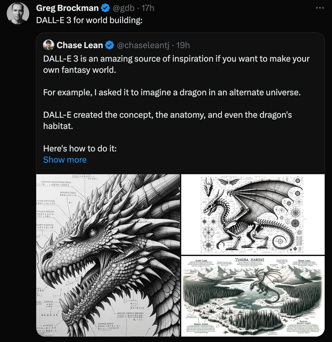
Task: Open the dragon head close-up image
Action: tap(108, 255)
